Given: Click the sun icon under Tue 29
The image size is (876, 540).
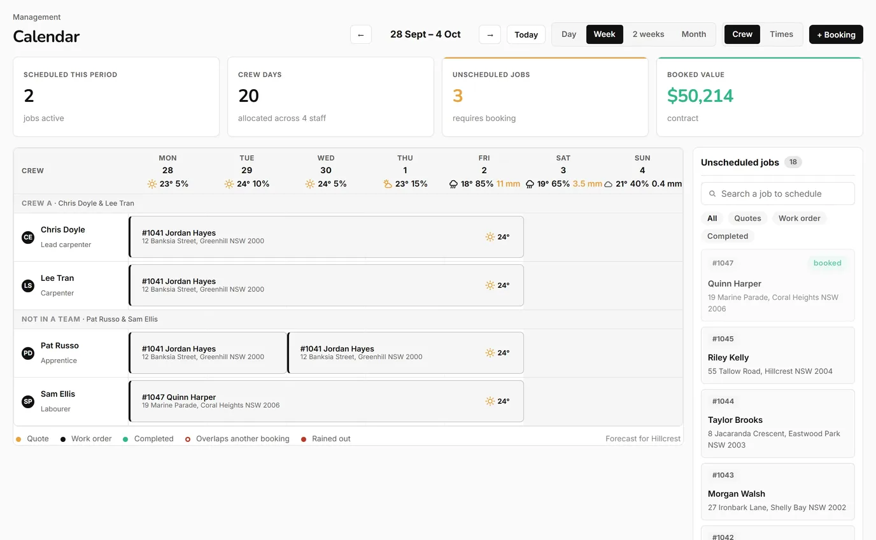Looking at the screenshot, I should click(x=229, y=184).
